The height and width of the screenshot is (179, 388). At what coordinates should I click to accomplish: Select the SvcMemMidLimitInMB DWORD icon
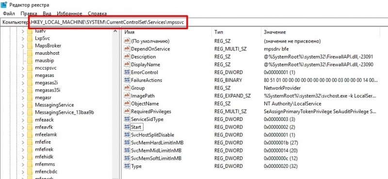(127, 150)
